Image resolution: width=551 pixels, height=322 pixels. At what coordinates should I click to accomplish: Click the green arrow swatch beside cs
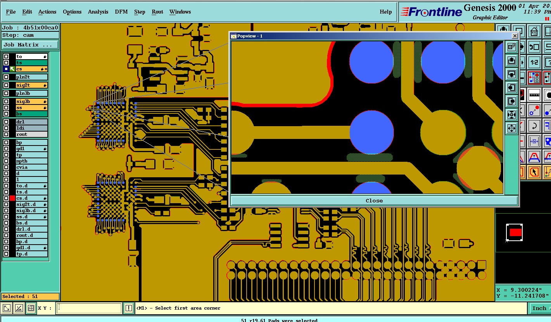(x=12, y=69)
